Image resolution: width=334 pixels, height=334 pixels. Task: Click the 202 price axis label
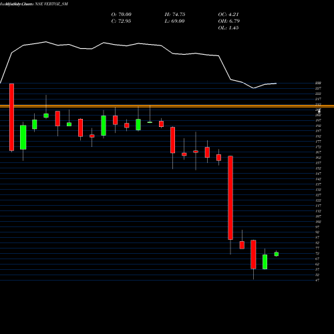[318, 115]
